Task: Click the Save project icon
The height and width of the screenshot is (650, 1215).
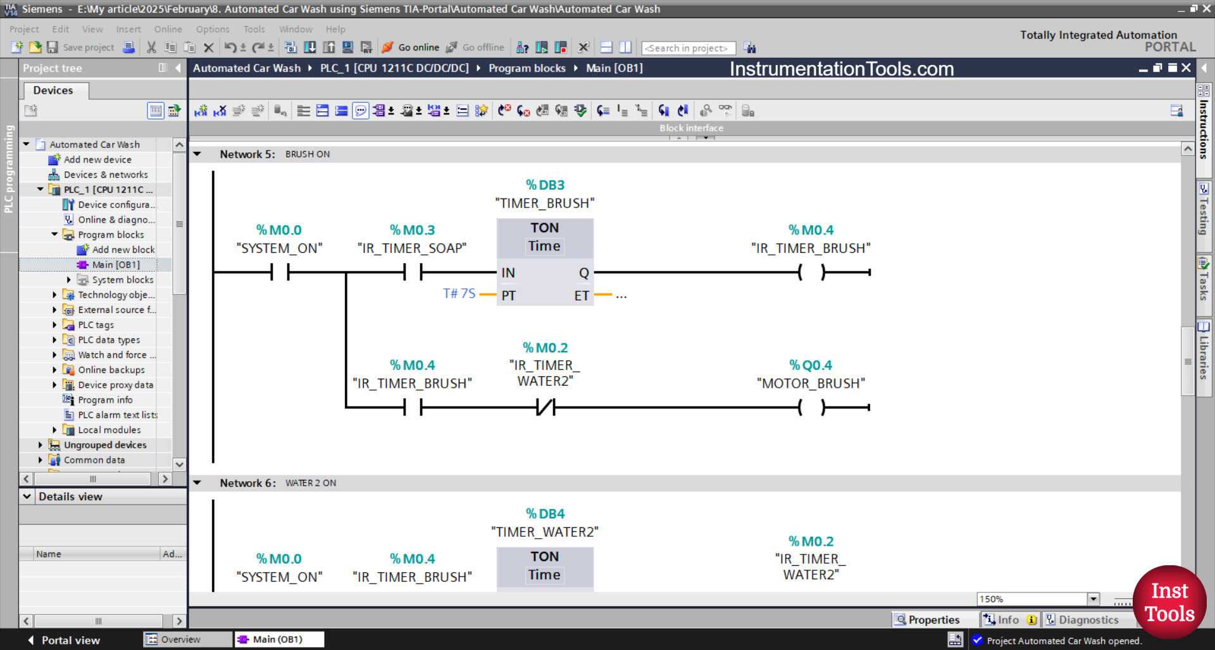Action: coord(53,47)
